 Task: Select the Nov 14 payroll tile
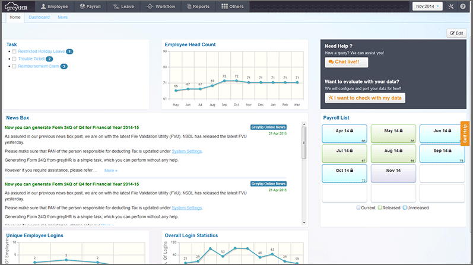[393, 173]
